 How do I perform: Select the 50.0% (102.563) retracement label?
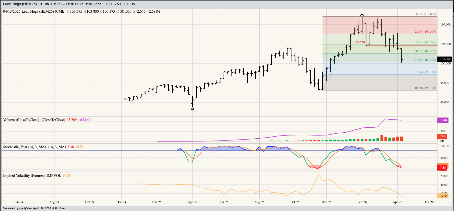(x=425, y=51)
